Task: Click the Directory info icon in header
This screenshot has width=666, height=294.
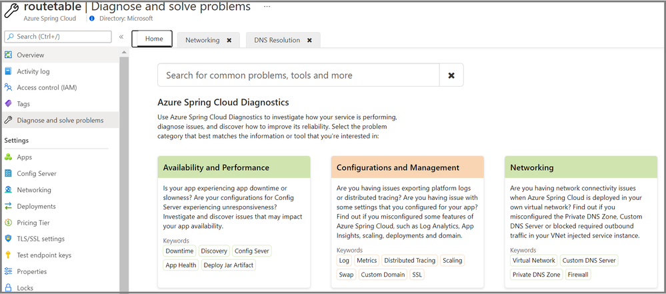Action: click(x=92, y=19)
